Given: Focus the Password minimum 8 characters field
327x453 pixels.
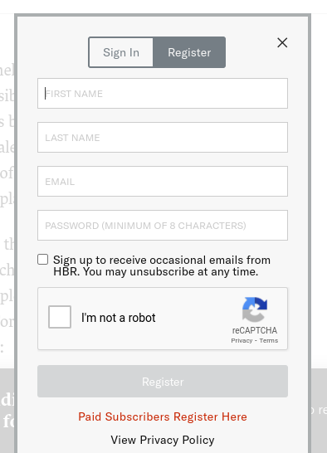Looking at the screenshot, I should [x=163, y=225].
